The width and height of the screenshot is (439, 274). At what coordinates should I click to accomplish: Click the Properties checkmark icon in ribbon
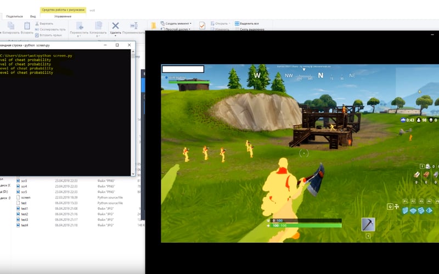click(202, 26)
